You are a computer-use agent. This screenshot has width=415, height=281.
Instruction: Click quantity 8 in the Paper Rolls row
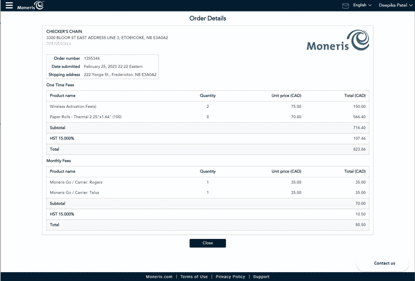pyautogui.click(x=208, y=117)
